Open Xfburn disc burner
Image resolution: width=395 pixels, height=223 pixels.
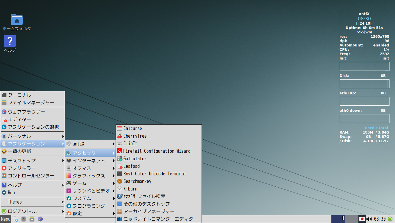[159, 189]
